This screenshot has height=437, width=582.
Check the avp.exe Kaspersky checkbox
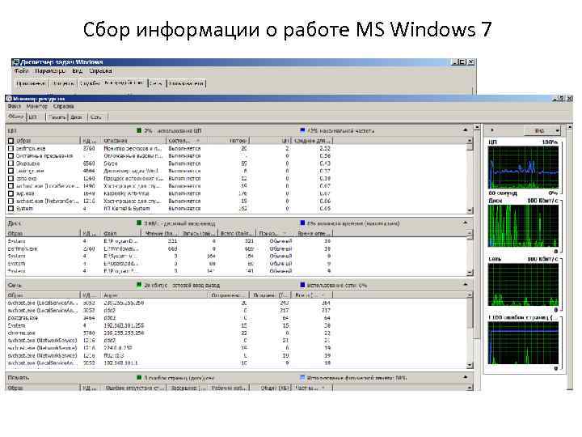click(x=11, y=193)
